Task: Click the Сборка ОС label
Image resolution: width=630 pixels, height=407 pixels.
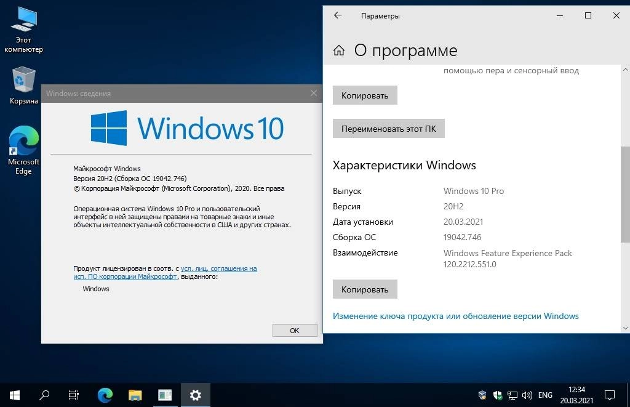Action: tap(354, 237)
